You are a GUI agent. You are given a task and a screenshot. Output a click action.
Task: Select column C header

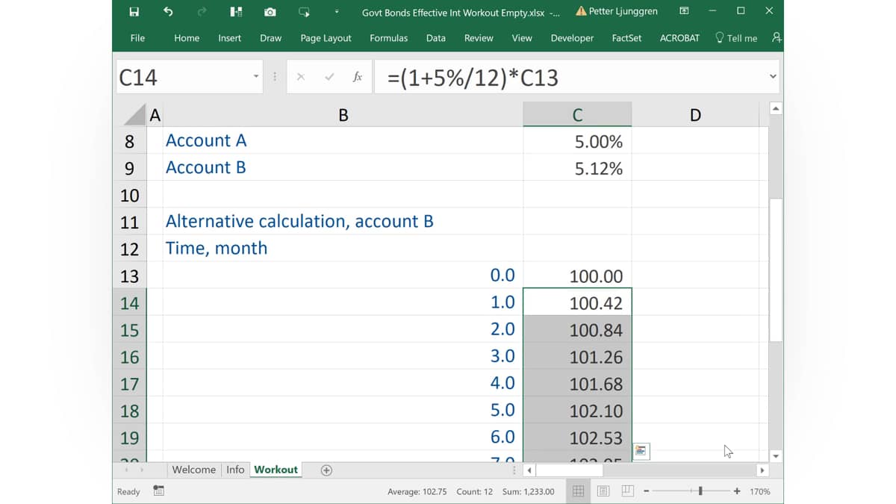[x=577, y=114]
